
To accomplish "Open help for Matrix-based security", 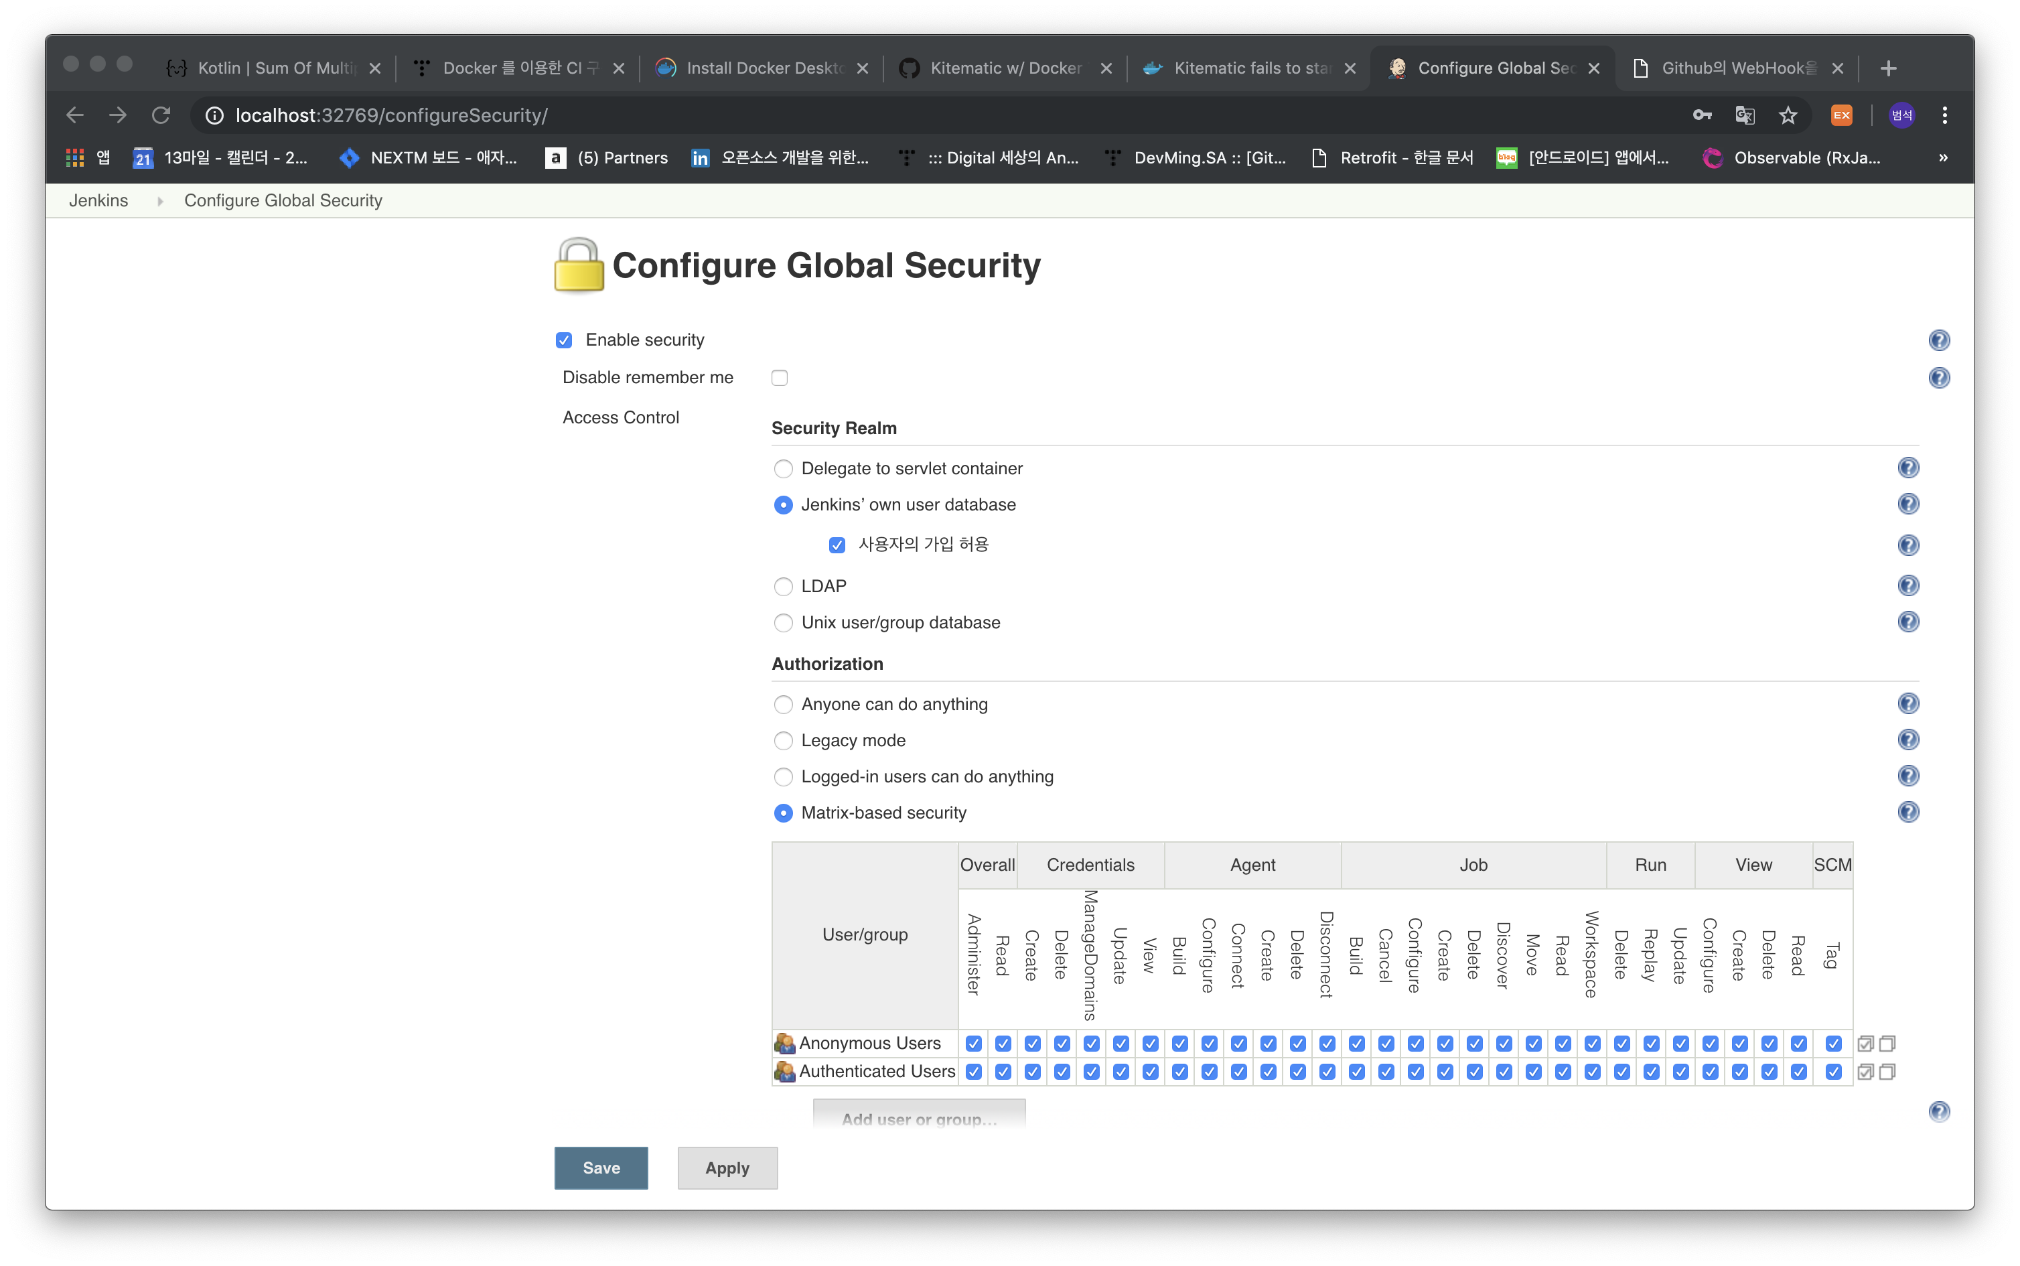I will (x=1908, y=812).
